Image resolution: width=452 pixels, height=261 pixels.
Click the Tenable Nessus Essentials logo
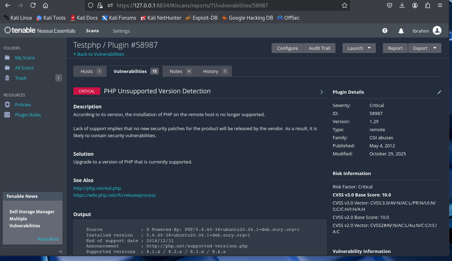click(40, 31)
